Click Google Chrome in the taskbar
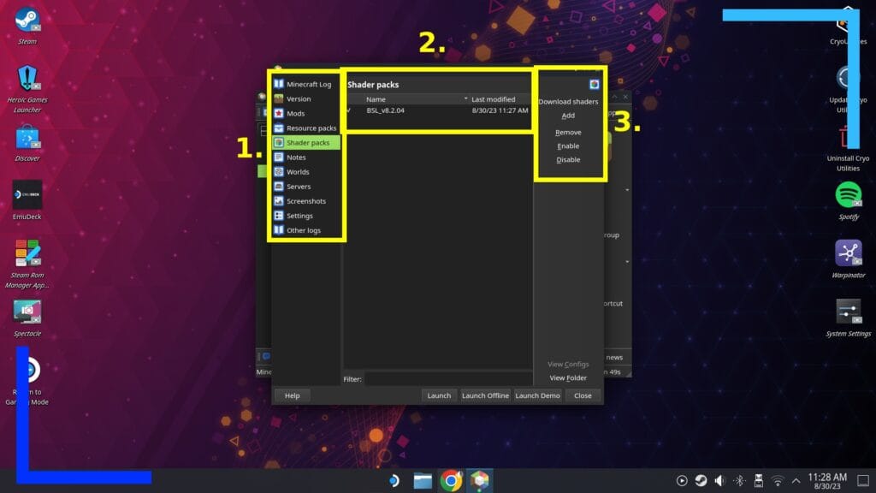This screenshot has height=493, width=876. (x=451, y=480)
